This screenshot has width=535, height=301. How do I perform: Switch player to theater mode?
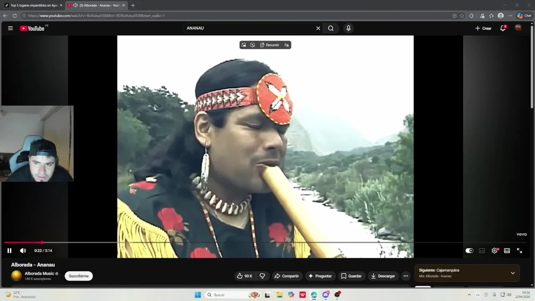pyautogui.click(x=507, y=251)
